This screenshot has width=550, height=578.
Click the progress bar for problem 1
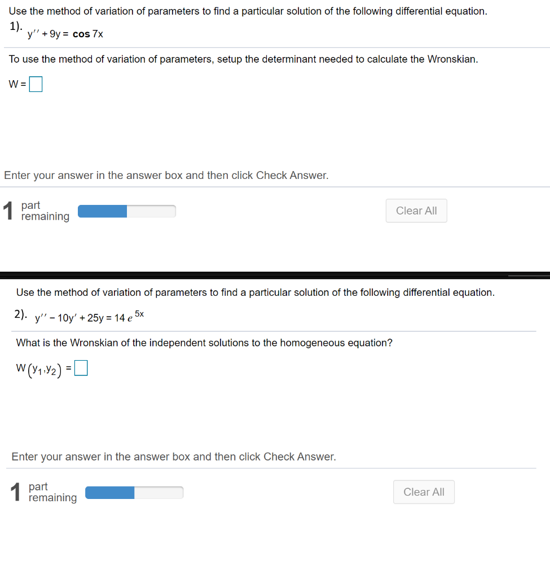(x=127, y=211)
